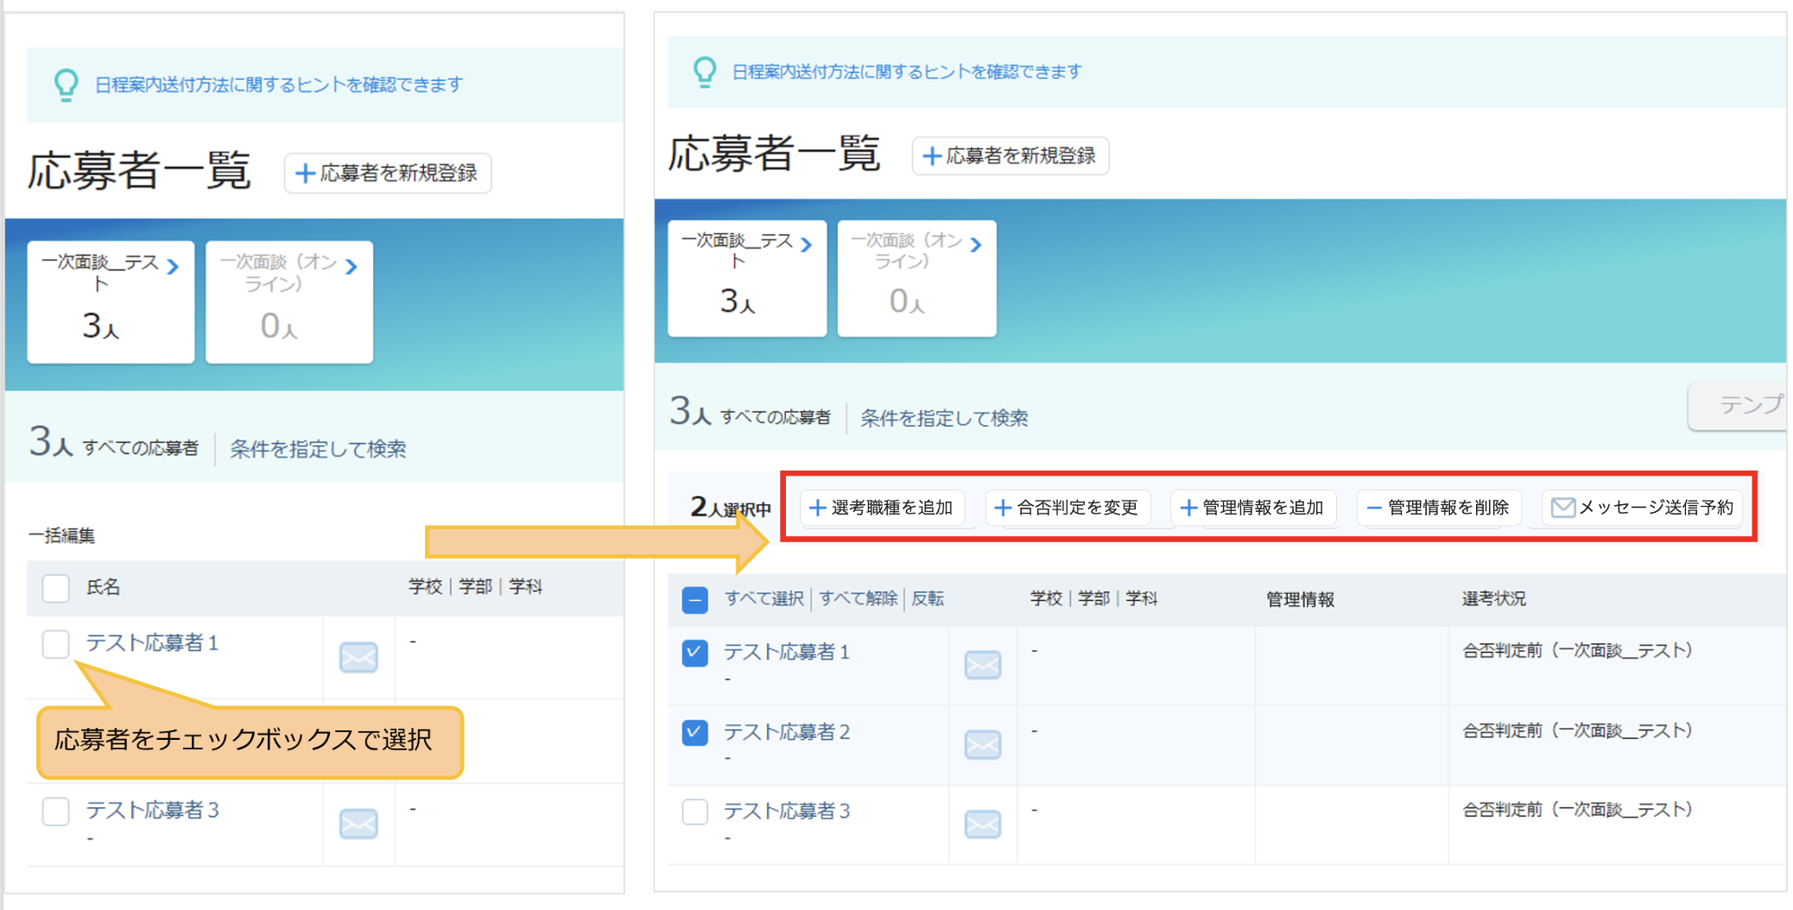Image resolution: width=1793 pixels, height=910 pixels.
Task: Click 合否判定を変更 button
Action: click(1068, 508)
